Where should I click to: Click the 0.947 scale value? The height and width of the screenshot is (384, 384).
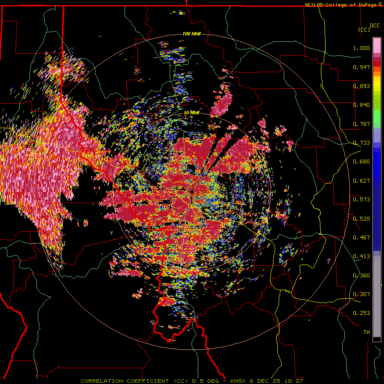click(361, 67)
